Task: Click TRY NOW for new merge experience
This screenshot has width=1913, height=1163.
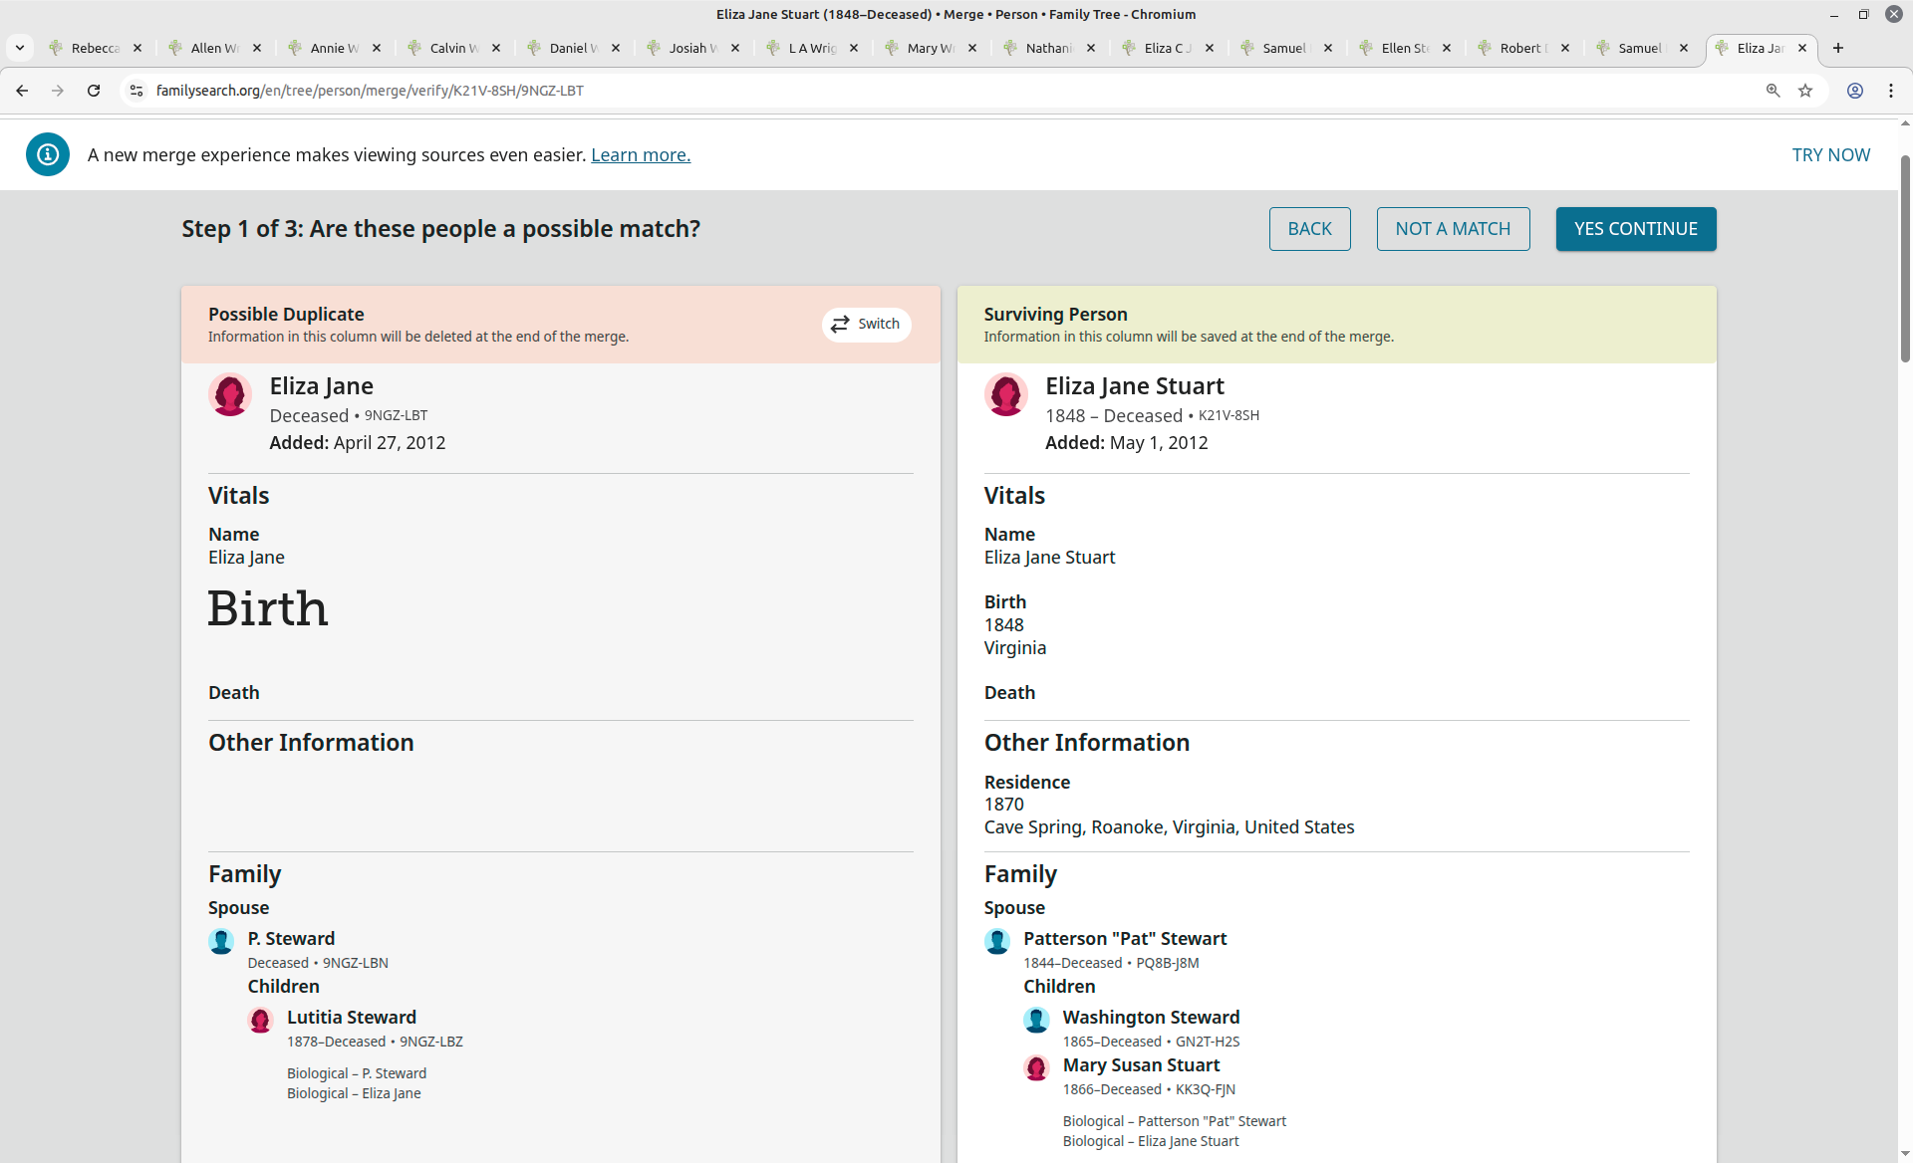Action: [1830, 154]
